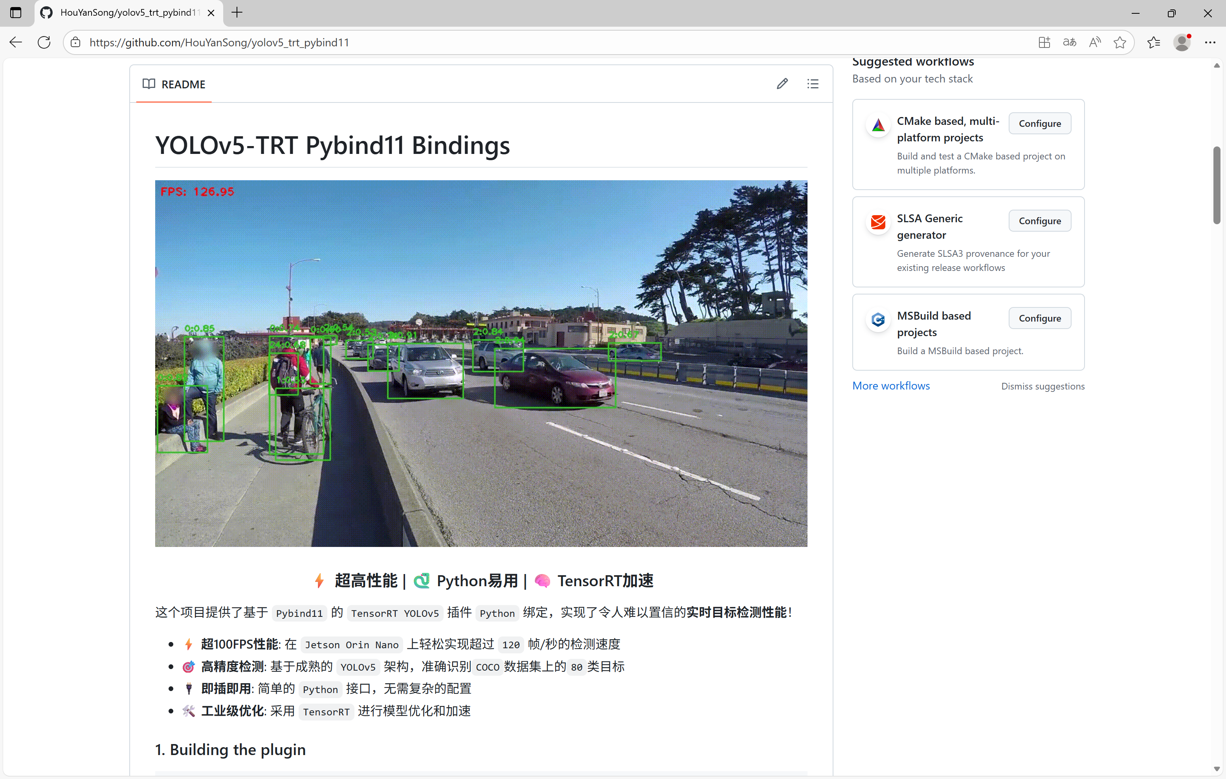Click the pencil icon to edit README

tap(782, 84)
